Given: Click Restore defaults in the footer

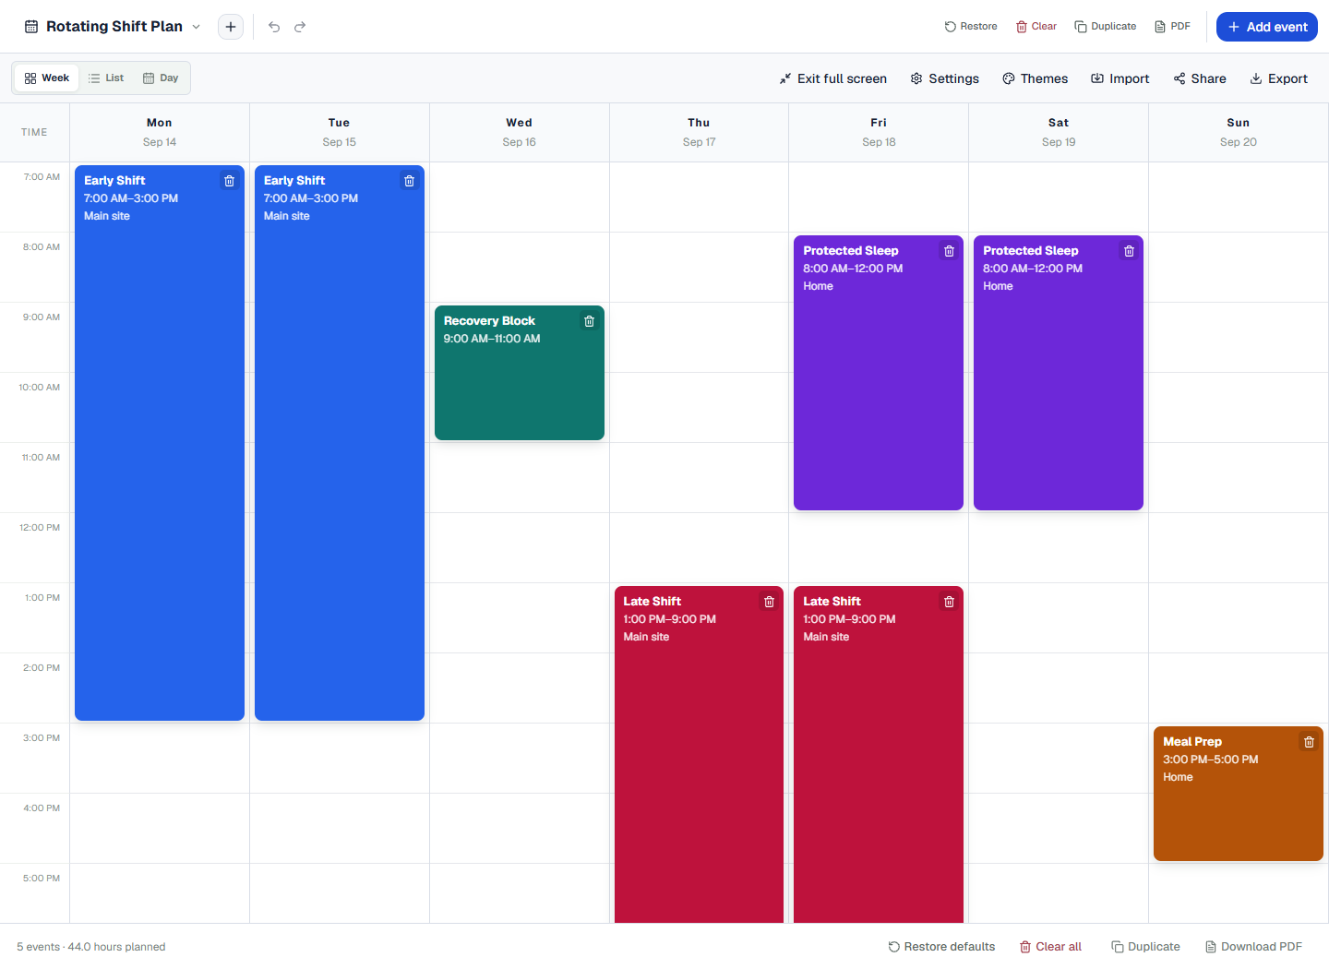Looking at the screenshot, I should click(941, 947).
